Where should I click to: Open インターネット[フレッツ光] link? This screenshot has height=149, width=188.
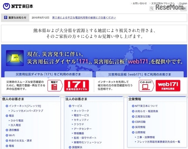click(x=25, y=106)
